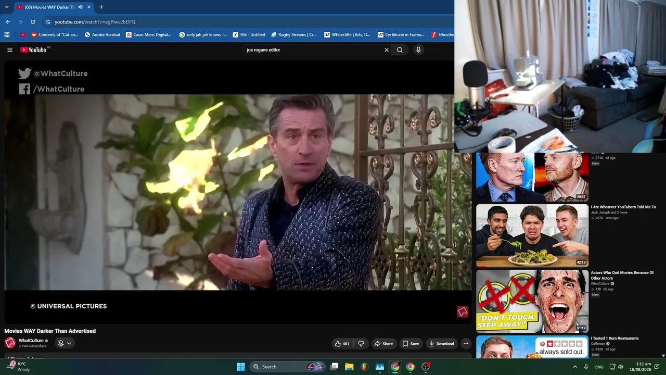666x375 pixels.
Task: Click the Share button
Action: point(383,344)
